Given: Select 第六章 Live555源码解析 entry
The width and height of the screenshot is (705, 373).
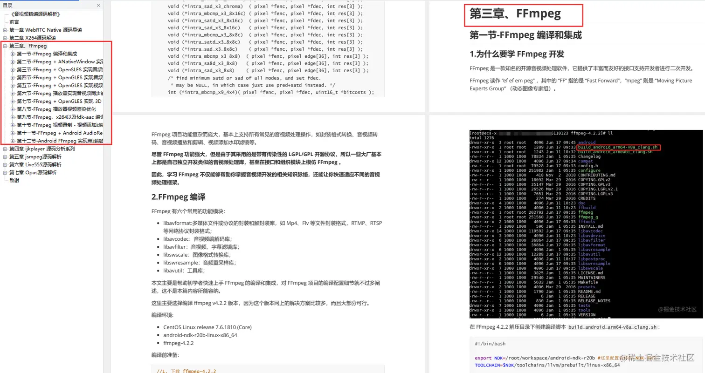Looking at the screenshot, I should point(35,165).
